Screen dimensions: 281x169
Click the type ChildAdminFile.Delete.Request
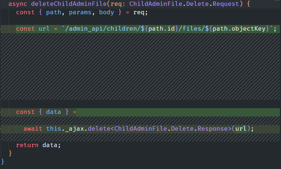(184, 4)
